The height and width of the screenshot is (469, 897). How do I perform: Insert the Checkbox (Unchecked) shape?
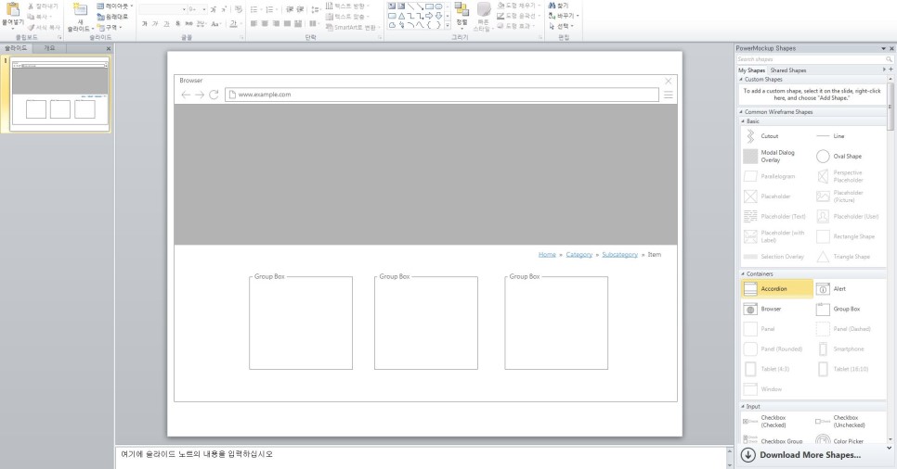click(849, 422)
